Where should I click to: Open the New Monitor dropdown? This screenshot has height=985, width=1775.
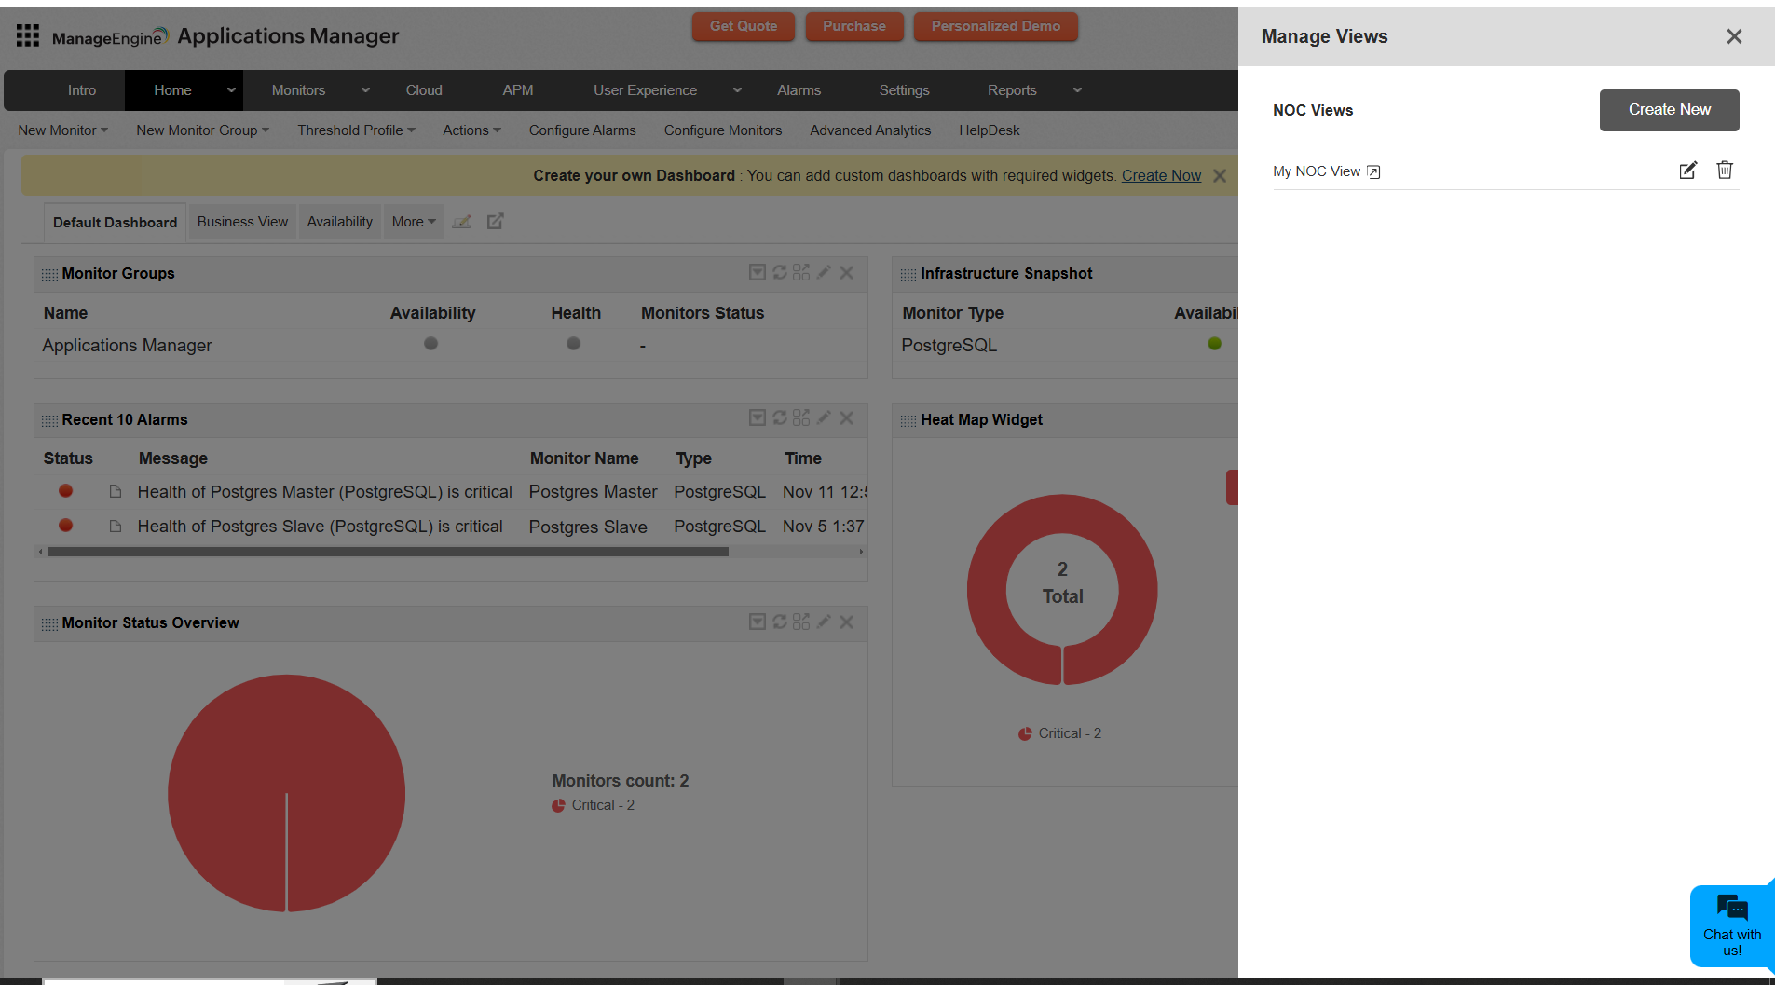point(63,130)
